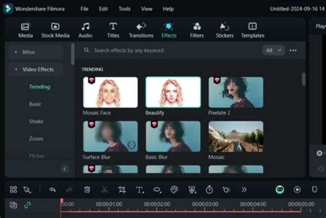Screen dimensions: 326x218
Task: Toggle the timeline link chain icon
Action: 28,205
